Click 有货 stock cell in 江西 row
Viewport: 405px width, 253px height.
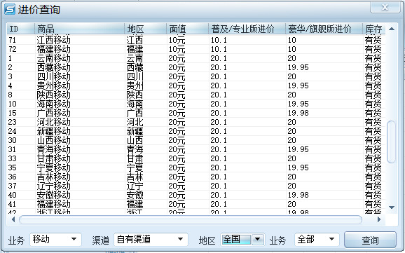point(373,40)
